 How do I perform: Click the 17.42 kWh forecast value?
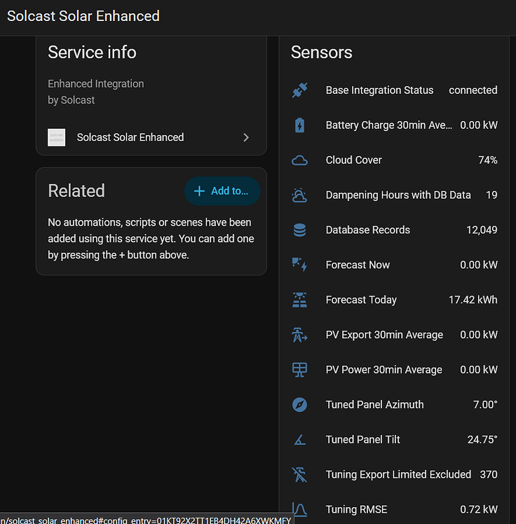point(473,300)
